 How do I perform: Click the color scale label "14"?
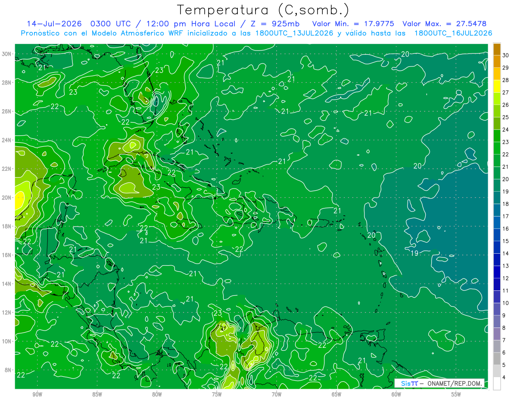pos(506,253)
